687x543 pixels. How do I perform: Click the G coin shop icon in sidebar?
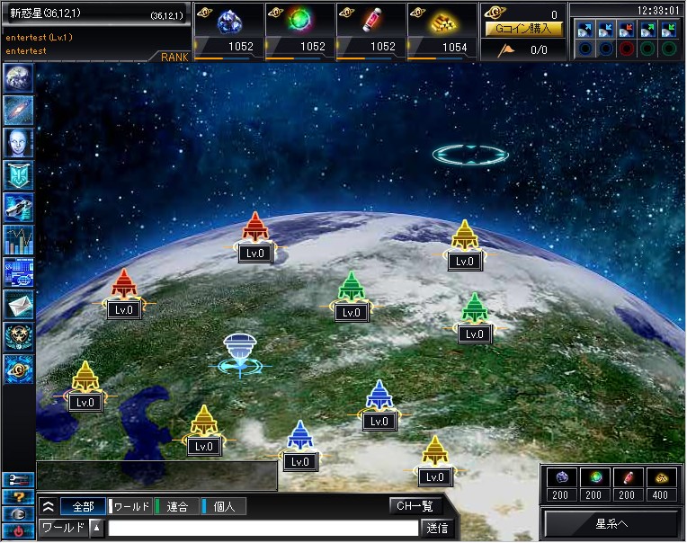pyautogui.click(x=18, y=369)
